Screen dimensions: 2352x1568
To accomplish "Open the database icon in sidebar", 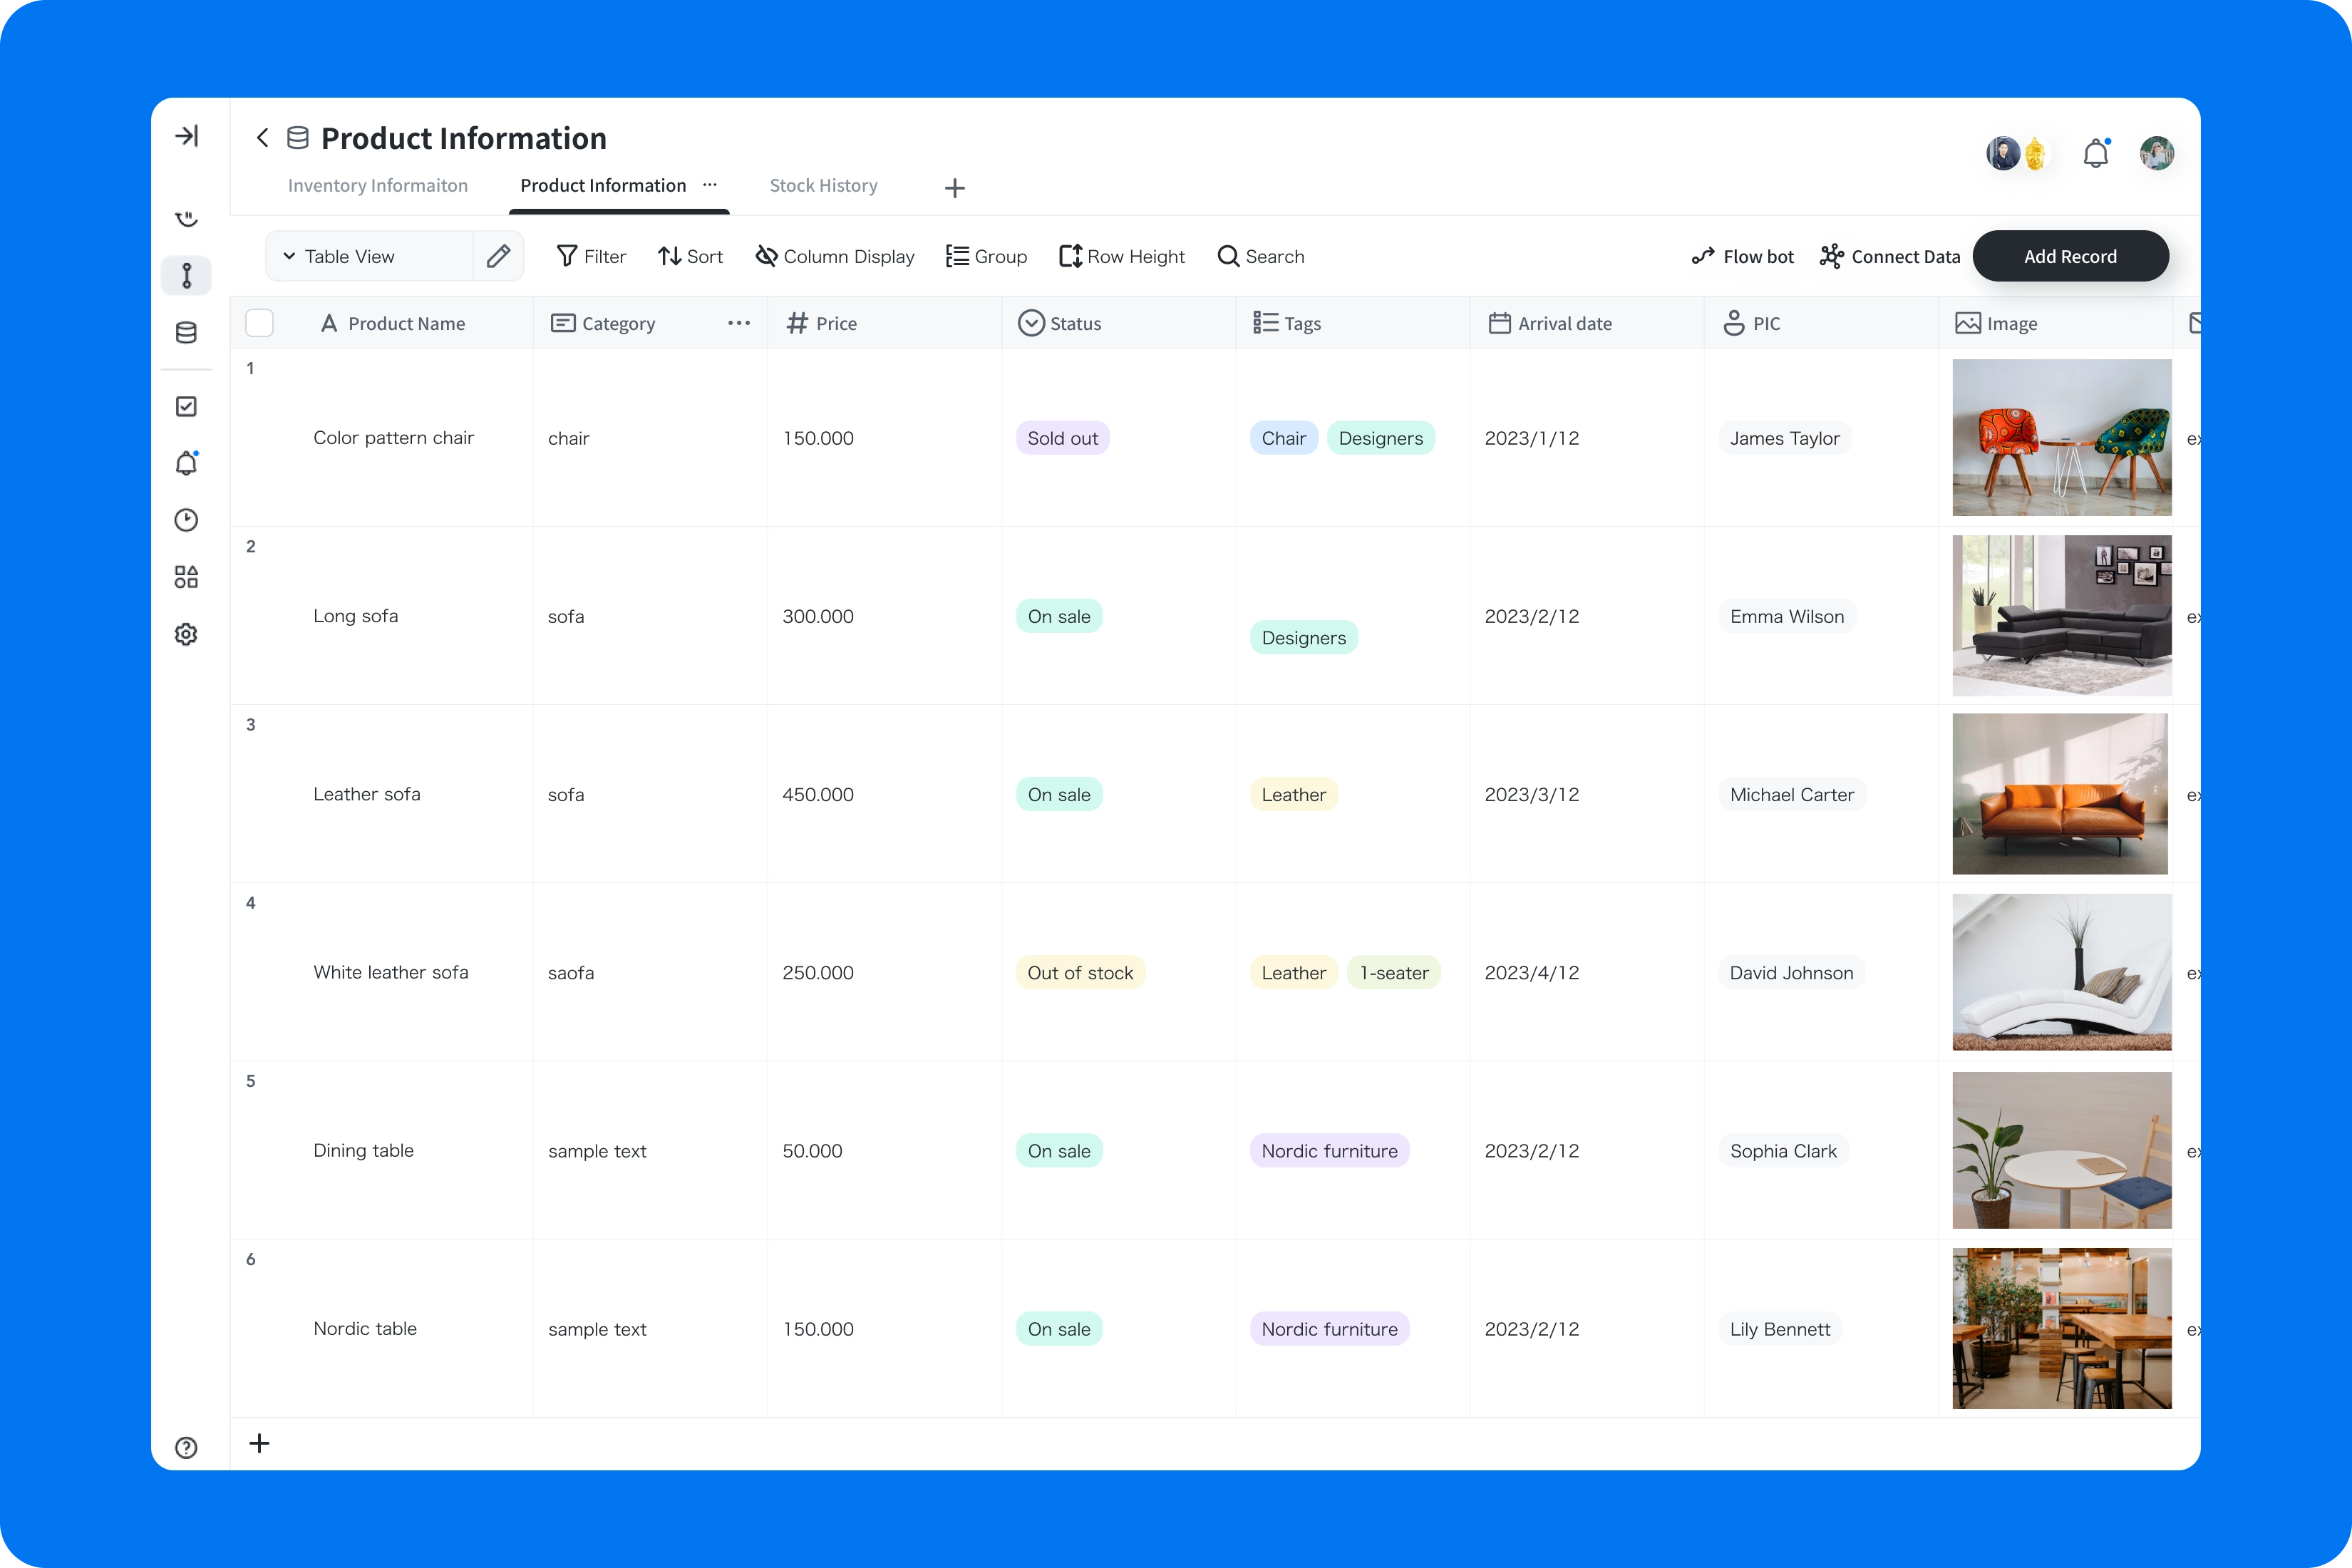I will [186, 333].
